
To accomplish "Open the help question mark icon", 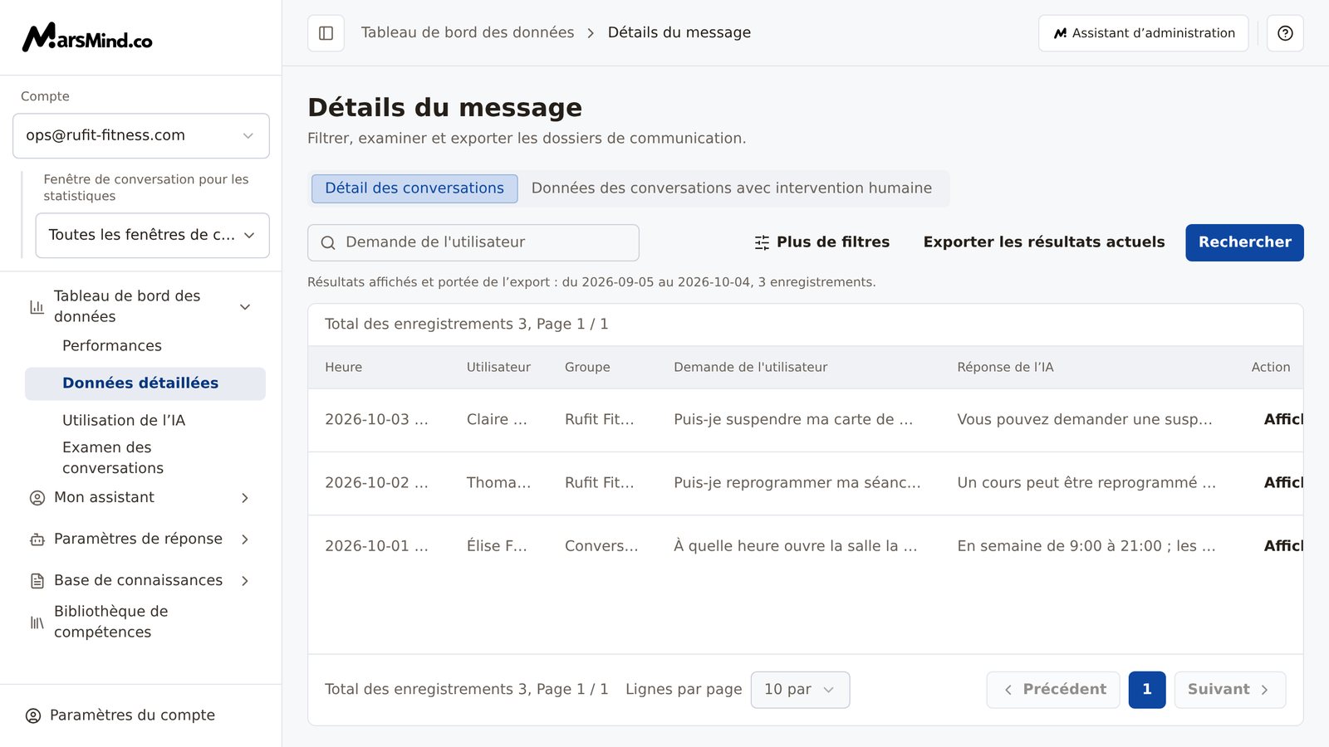I will tap(1285, 33).
